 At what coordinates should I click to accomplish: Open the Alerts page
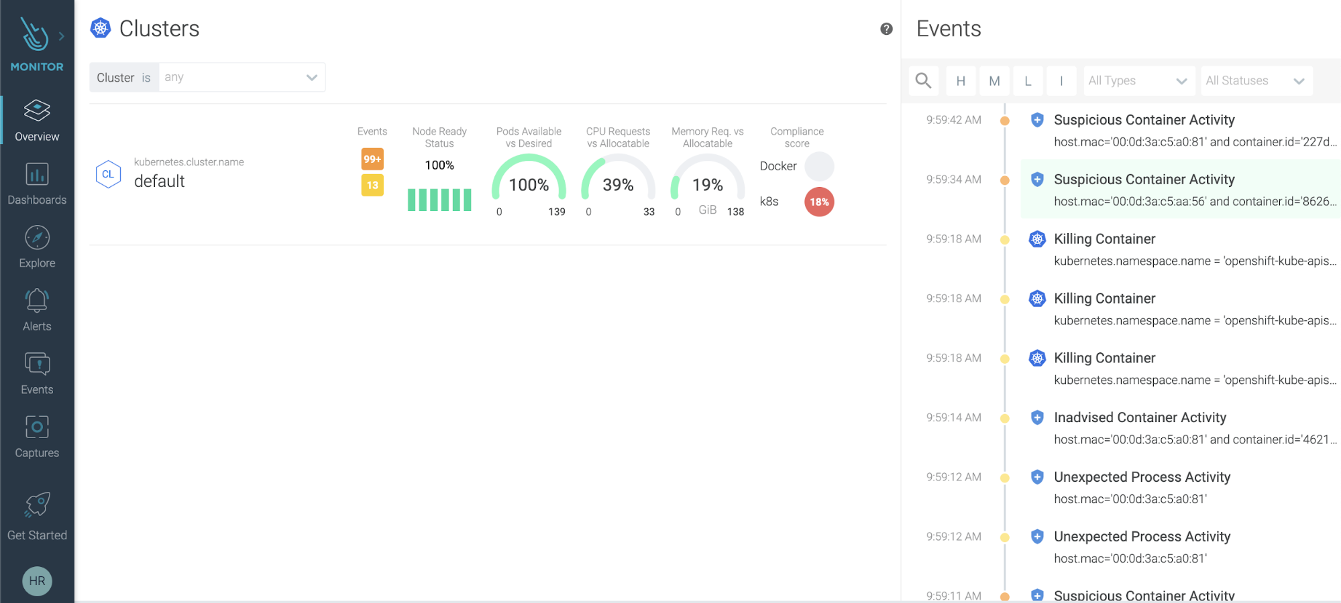point(37,310)
